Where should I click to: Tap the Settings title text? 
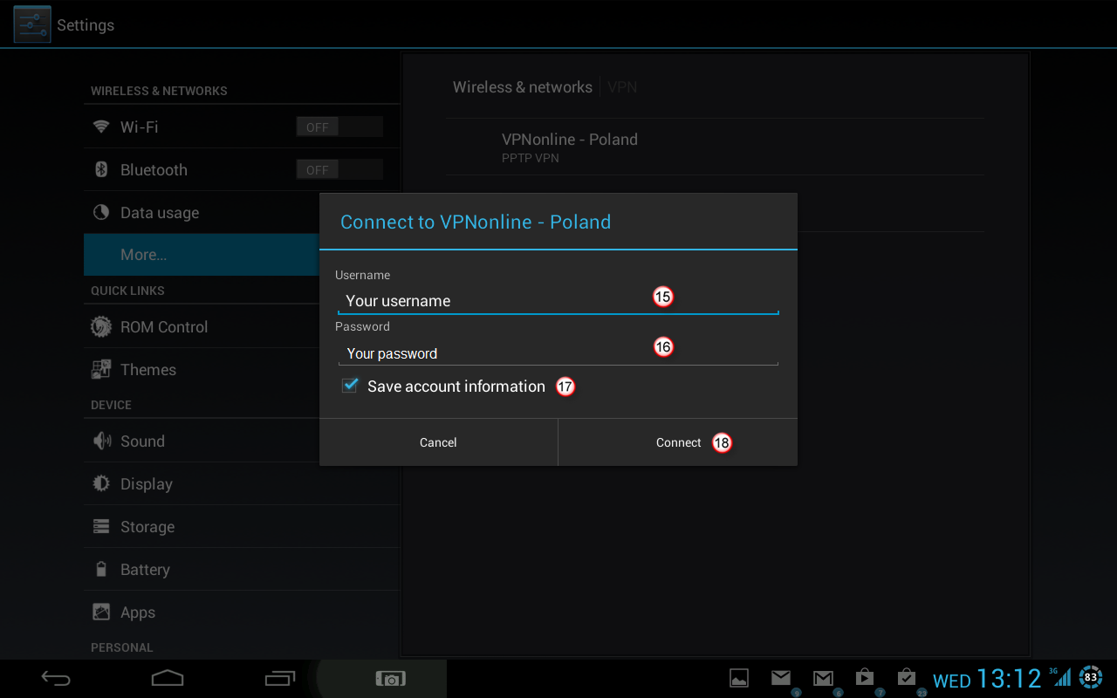pos(86,25)
